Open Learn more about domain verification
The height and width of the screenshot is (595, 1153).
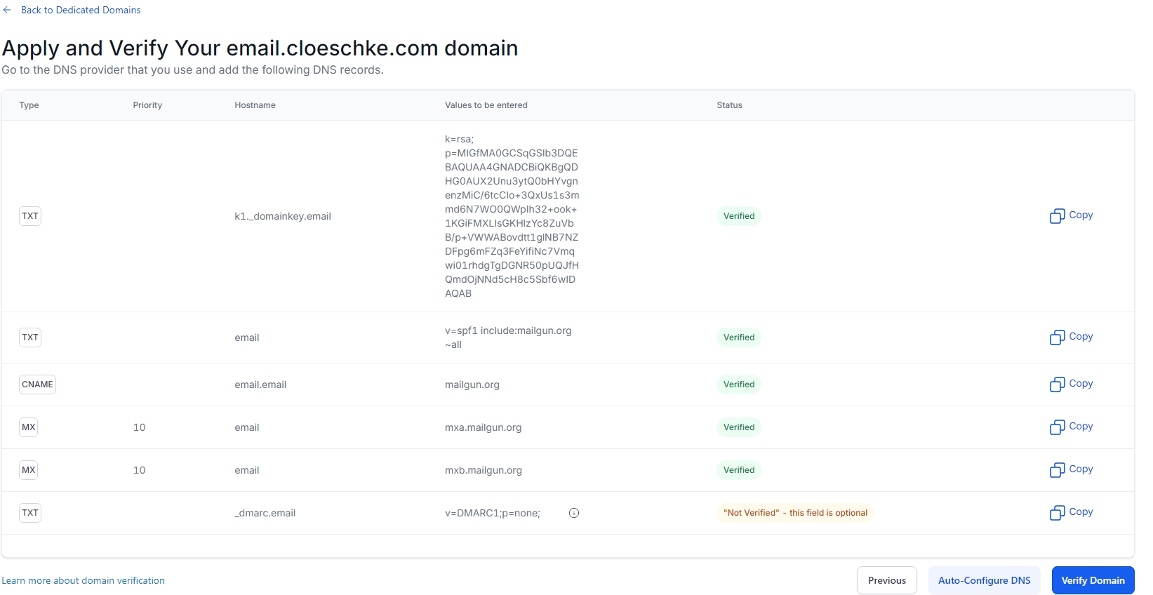pyautogui.click(x=84, y=580)
